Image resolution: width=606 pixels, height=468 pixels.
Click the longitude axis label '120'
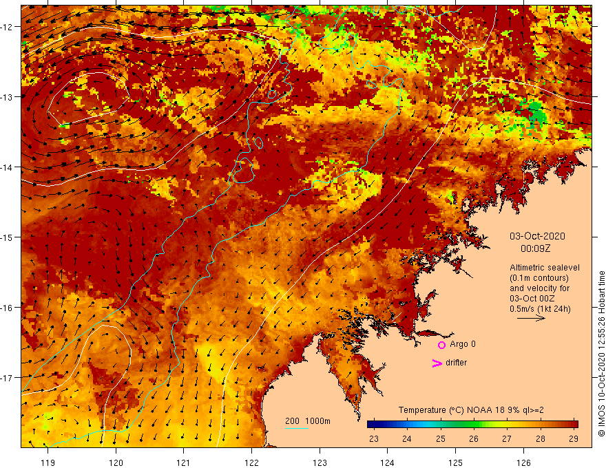tap(116, 462)
